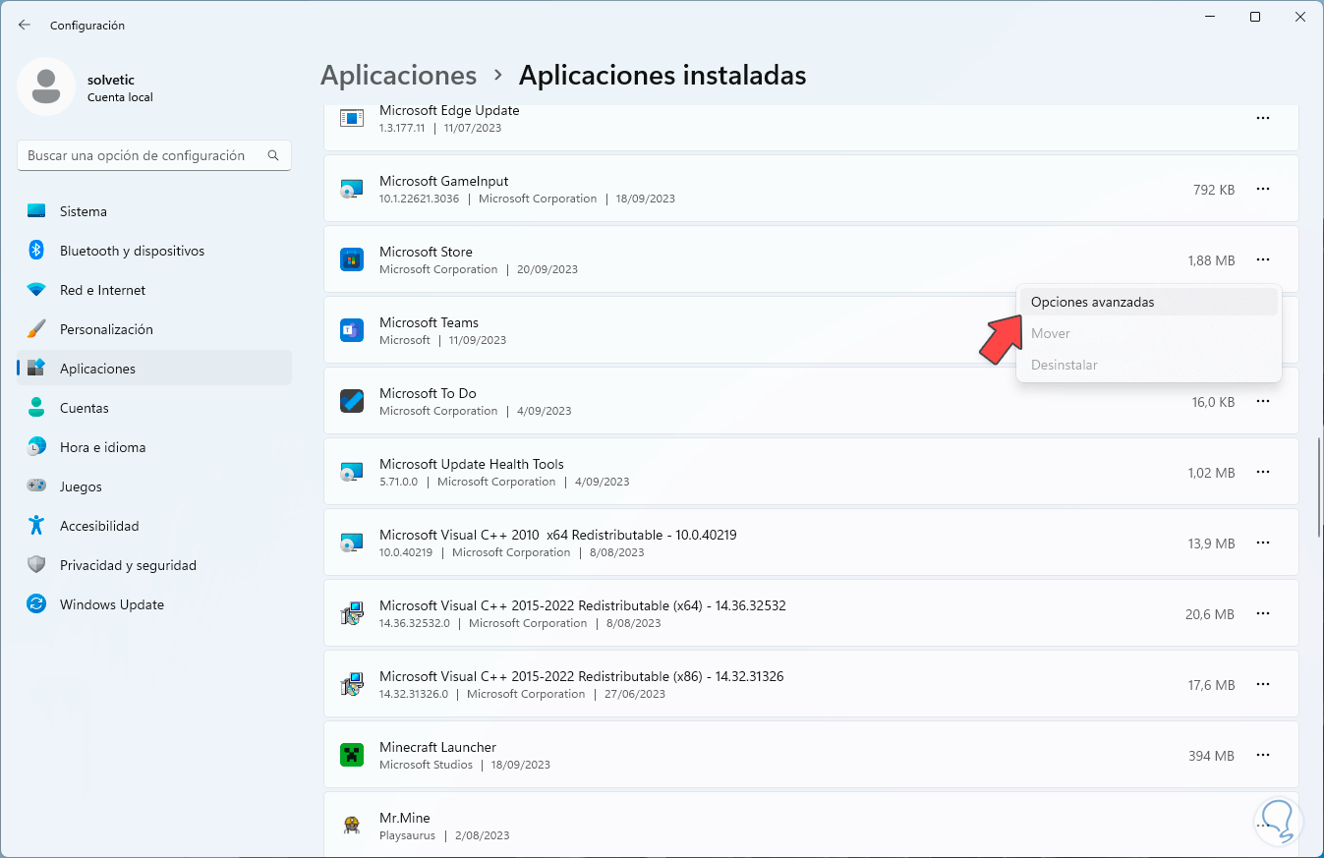Go back using the back arrow
This screenshot has width=1324, height=858.
click(25, 25)
